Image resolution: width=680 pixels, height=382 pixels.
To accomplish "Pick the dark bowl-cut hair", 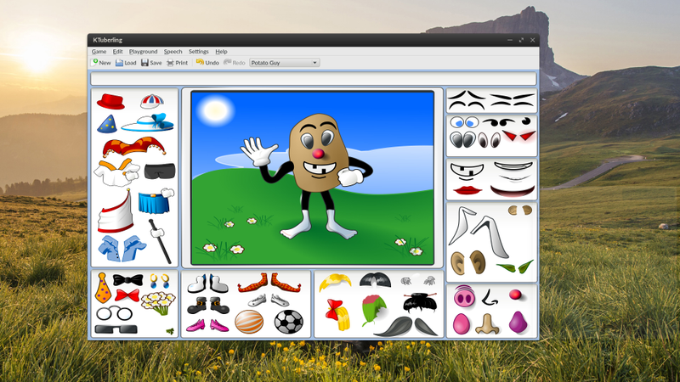I will (375, 280).
